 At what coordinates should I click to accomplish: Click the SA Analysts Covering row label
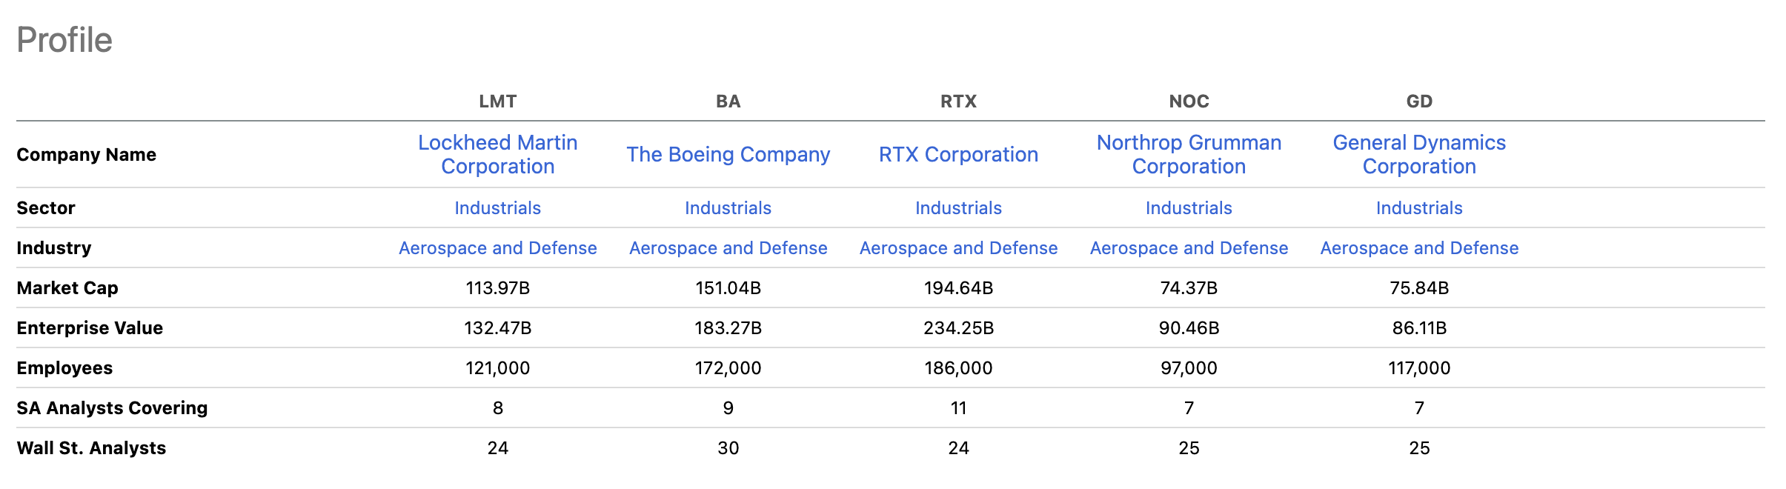click(x=112, y=408)
